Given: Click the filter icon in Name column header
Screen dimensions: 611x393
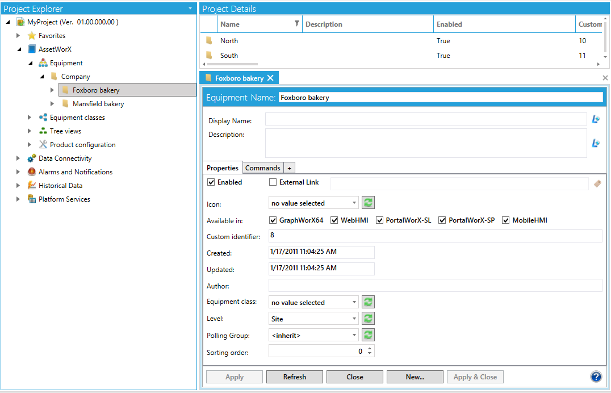Looking at the screenshot, I should (296, 24).
